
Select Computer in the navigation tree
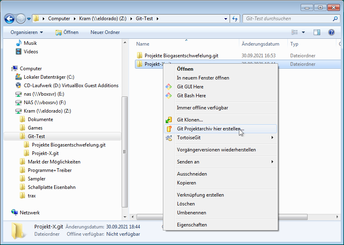[x=31, y=69]
